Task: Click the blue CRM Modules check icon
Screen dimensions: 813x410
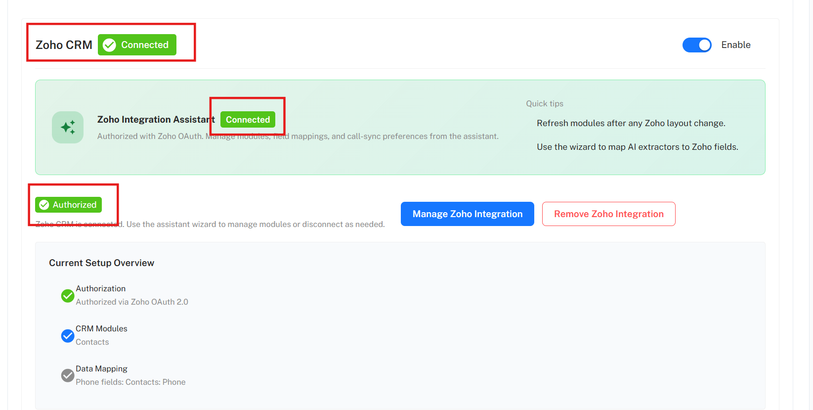Action: 68,336
